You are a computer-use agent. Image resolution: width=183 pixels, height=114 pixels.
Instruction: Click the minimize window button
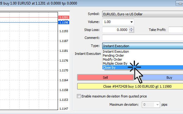(x=180, y=3)
